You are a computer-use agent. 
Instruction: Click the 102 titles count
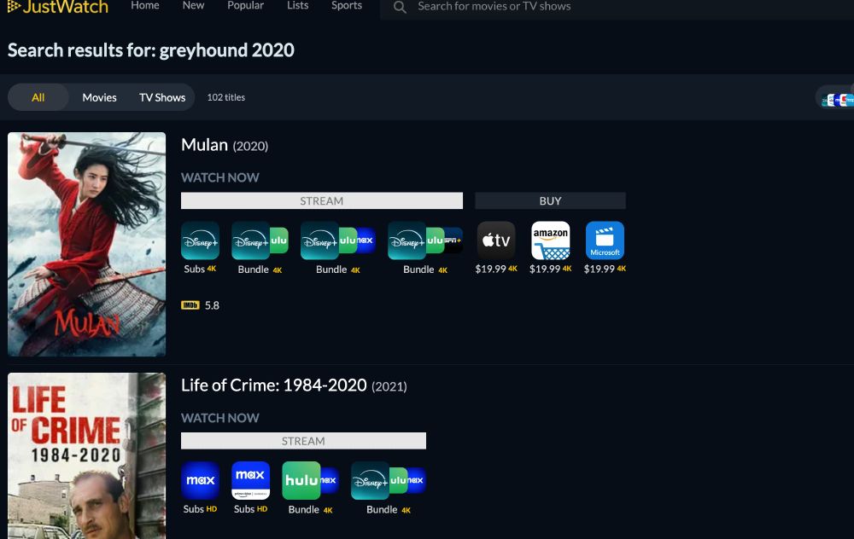point(226,97)
